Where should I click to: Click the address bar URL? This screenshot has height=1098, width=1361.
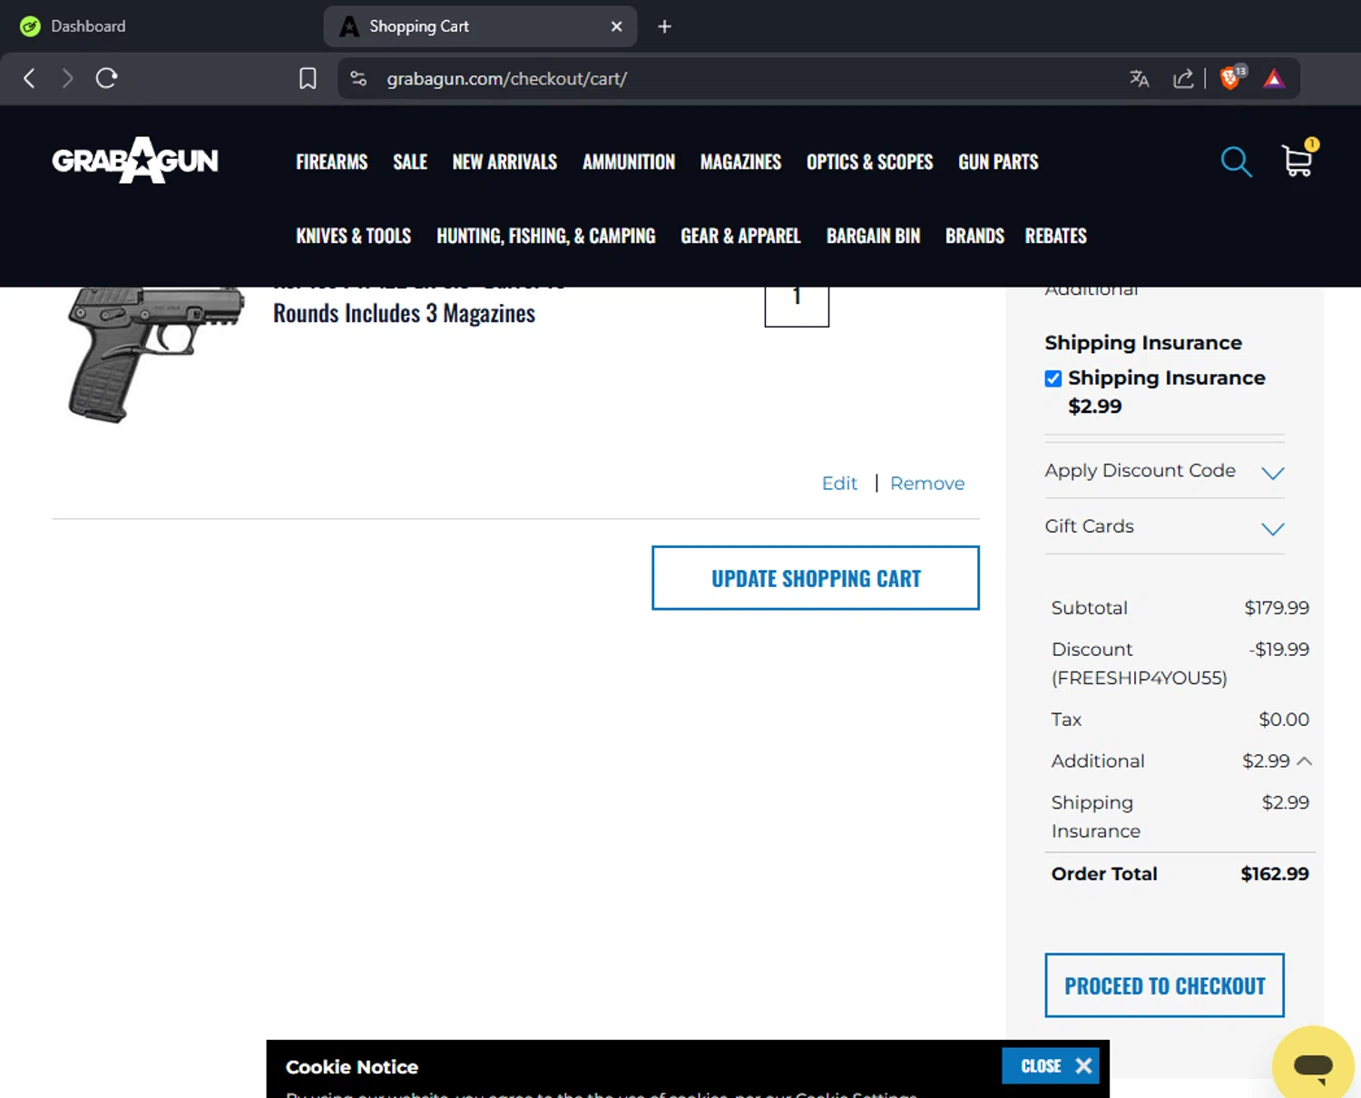point(506,79)
